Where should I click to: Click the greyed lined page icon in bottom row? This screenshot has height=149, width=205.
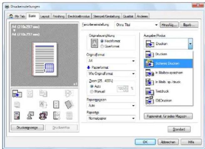(69, 115)
